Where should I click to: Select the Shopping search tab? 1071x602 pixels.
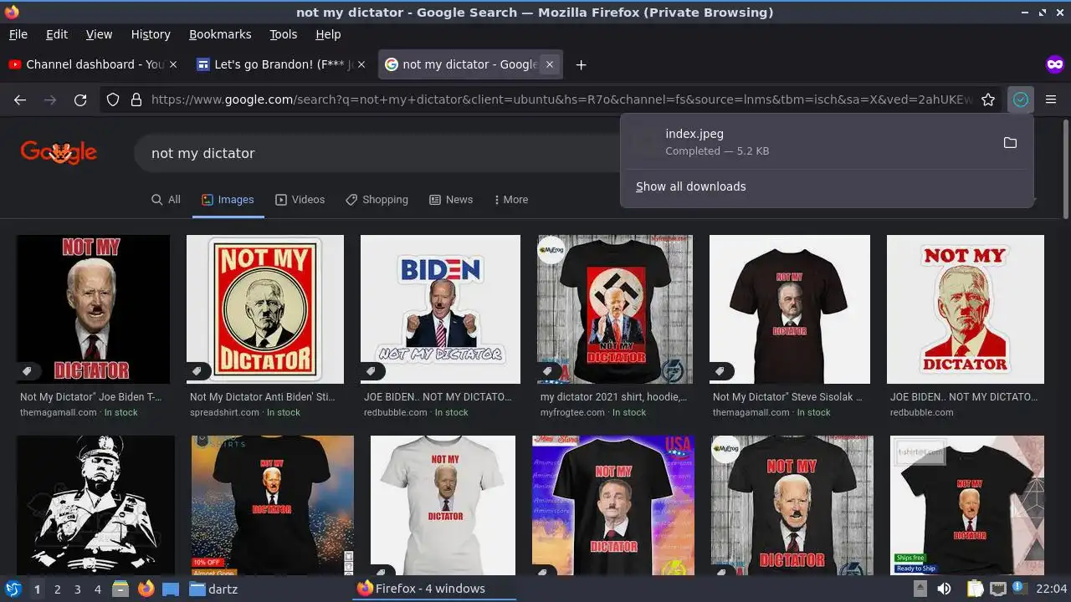pos(377,200)
